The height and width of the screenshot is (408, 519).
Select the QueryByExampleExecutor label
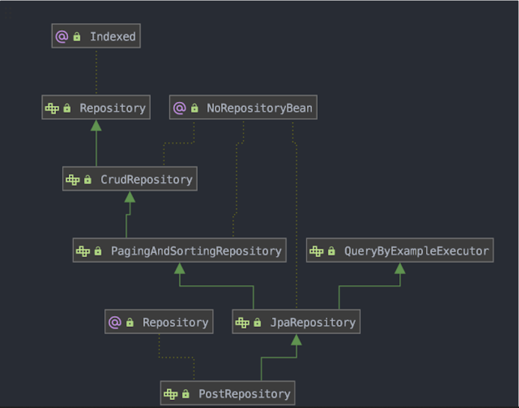click(417, 251)
